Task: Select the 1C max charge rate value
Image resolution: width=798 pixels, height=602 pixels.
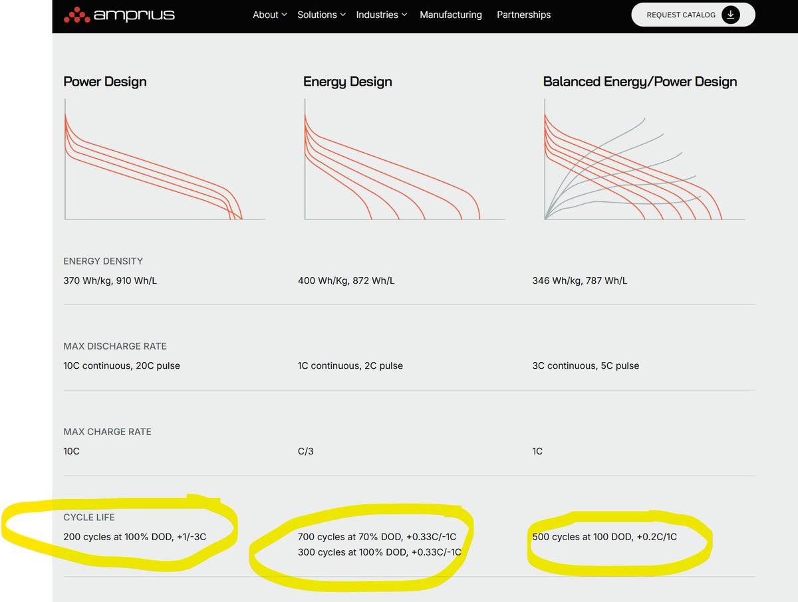Action: [538, 451]
